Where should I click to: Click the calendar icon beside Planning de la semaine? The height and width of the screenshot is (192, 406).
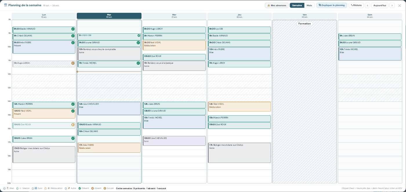[6, 5]
